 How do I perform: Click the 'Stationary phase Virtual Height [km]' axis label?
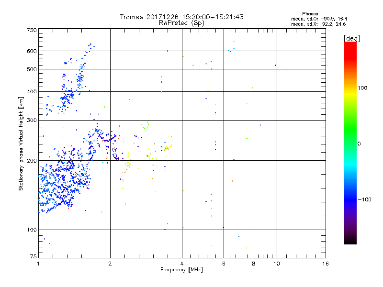[21, 143]
